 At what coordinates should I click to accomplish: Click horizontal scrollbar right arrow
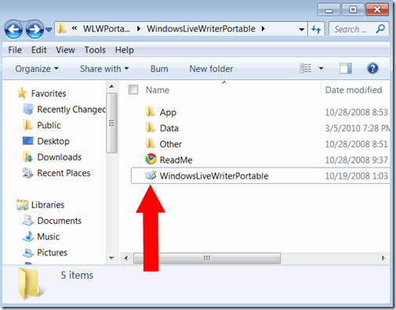click(383, 258)
